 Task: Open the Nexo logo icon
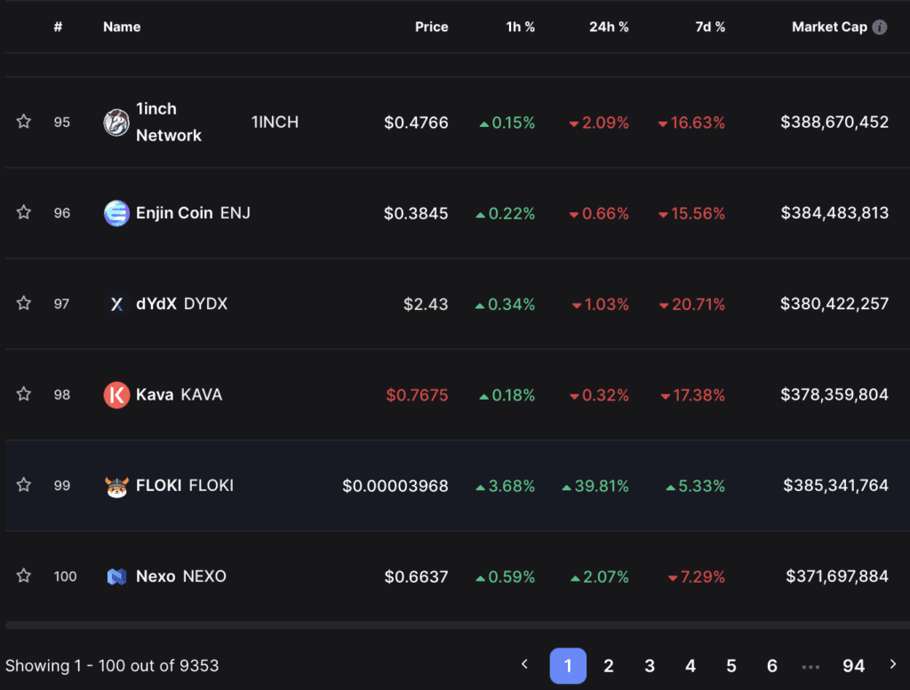point(116,576)
